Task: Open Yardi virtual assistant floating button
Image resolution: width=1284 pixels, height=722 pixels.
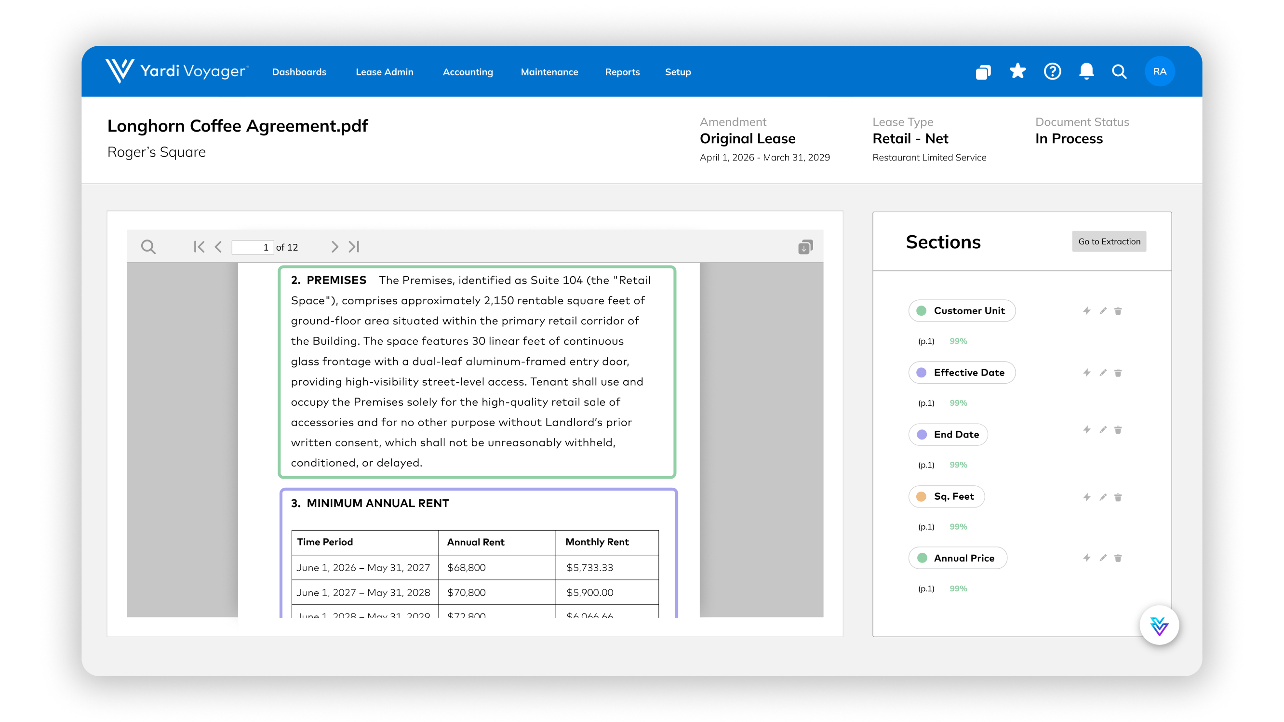Action: [x=1159, y=625]
